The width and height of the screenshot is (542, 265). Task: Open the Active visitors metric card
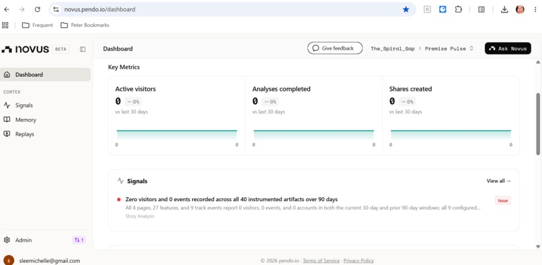tap(177, 116)
